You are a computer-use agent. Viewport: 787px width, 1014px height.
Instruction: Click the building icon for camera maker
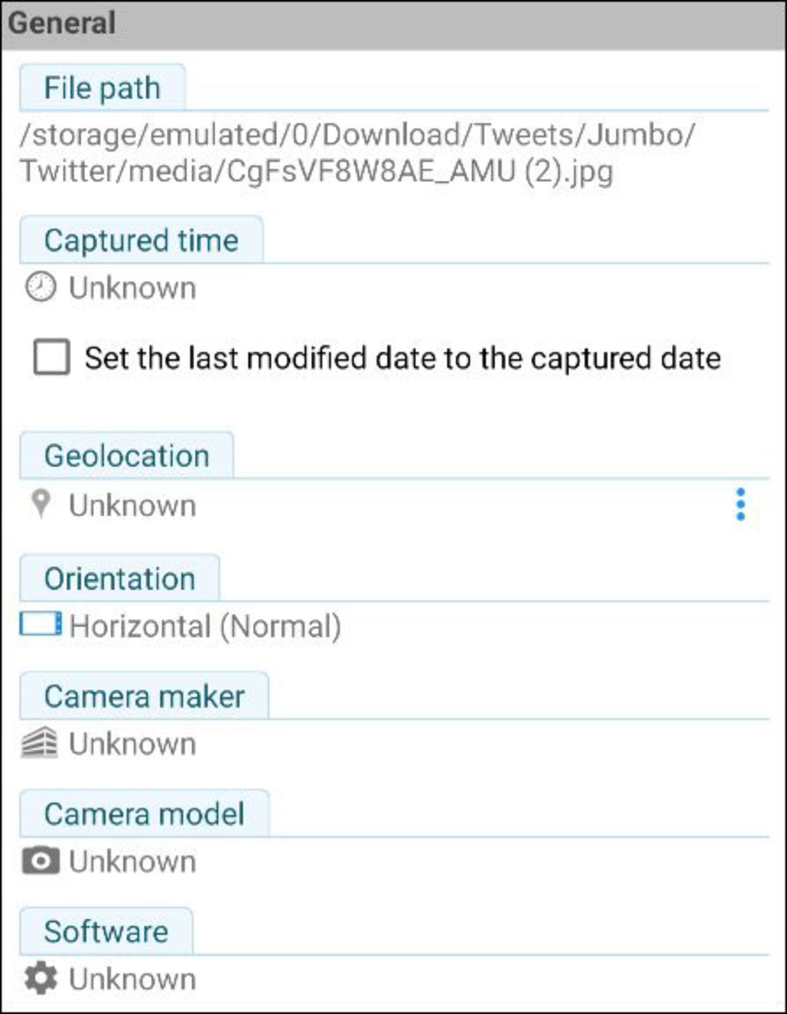pyautogui.click(x=40, y=742)
